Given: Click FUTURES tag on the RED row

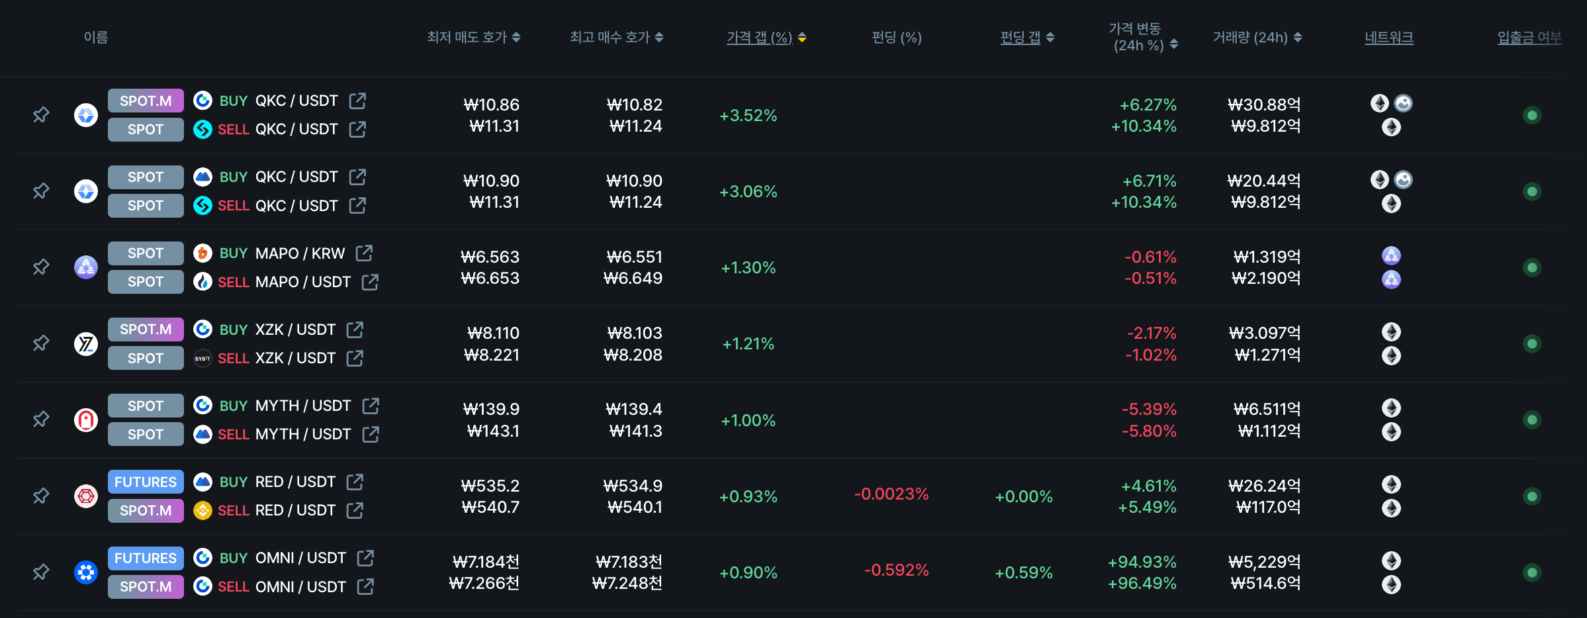Looking at the screenshot, I should click(146, 482).
